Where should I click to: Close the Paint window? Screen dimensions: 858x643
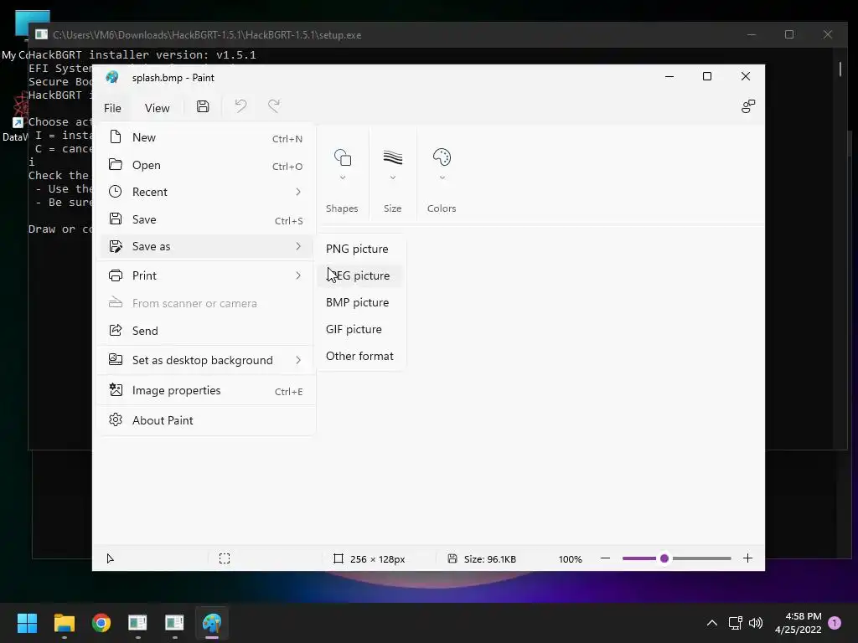[x=745, y=76]
